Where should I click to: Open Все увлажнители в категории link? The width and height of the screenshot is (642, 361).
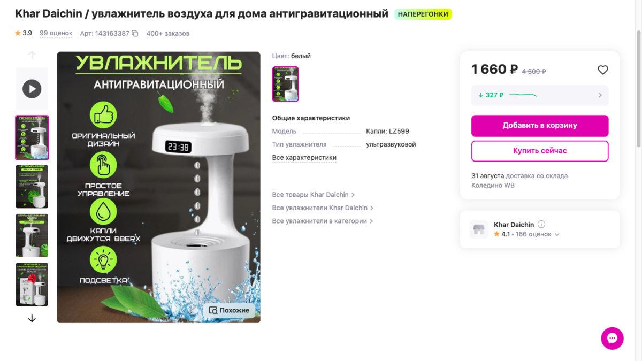(x=323, y=221)
